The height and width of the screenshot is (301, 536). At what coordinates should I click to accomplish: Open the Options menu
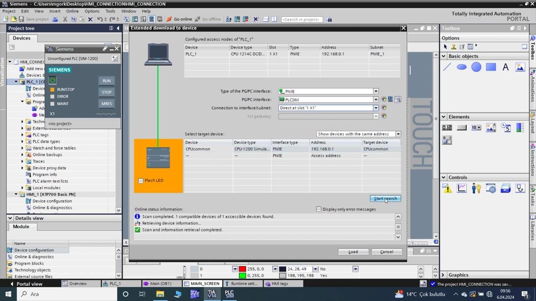click(x=92, y=11)
